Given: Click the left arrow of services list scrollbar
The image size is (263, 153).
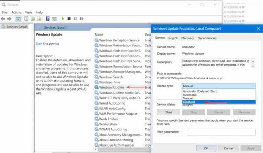Looking at the screenshot, I should pos(95,149).
